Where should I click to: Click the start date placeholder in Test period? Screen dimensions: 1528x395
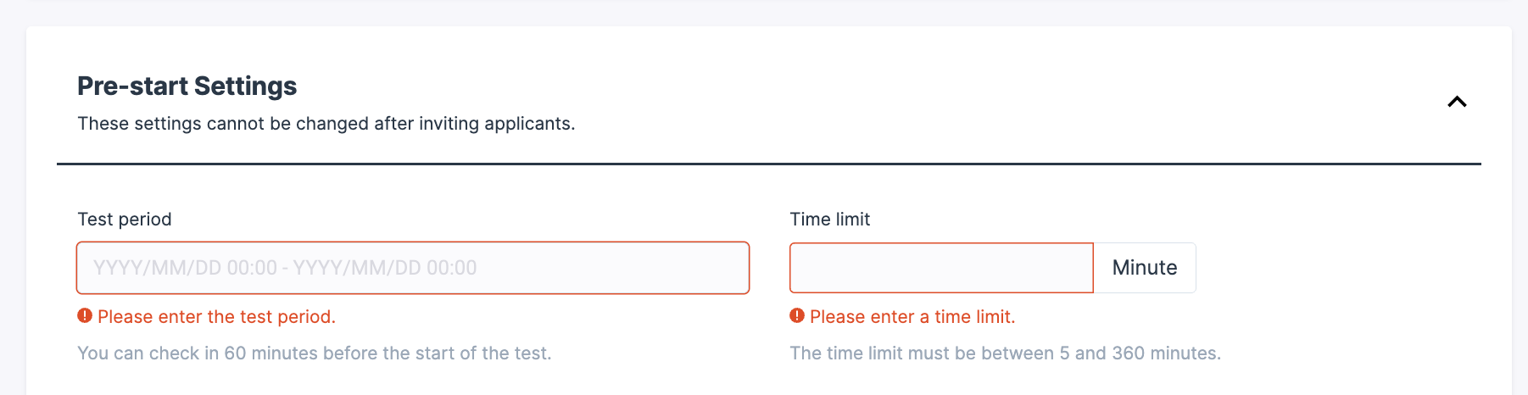[185, 268]
